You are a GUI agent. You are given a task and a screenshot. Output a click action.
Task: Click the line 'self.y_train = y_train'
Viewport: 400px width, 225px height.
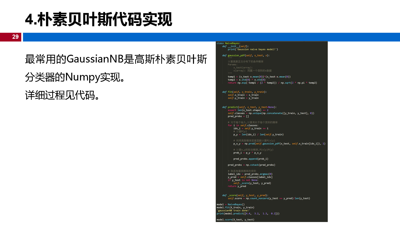pos(243,98)
